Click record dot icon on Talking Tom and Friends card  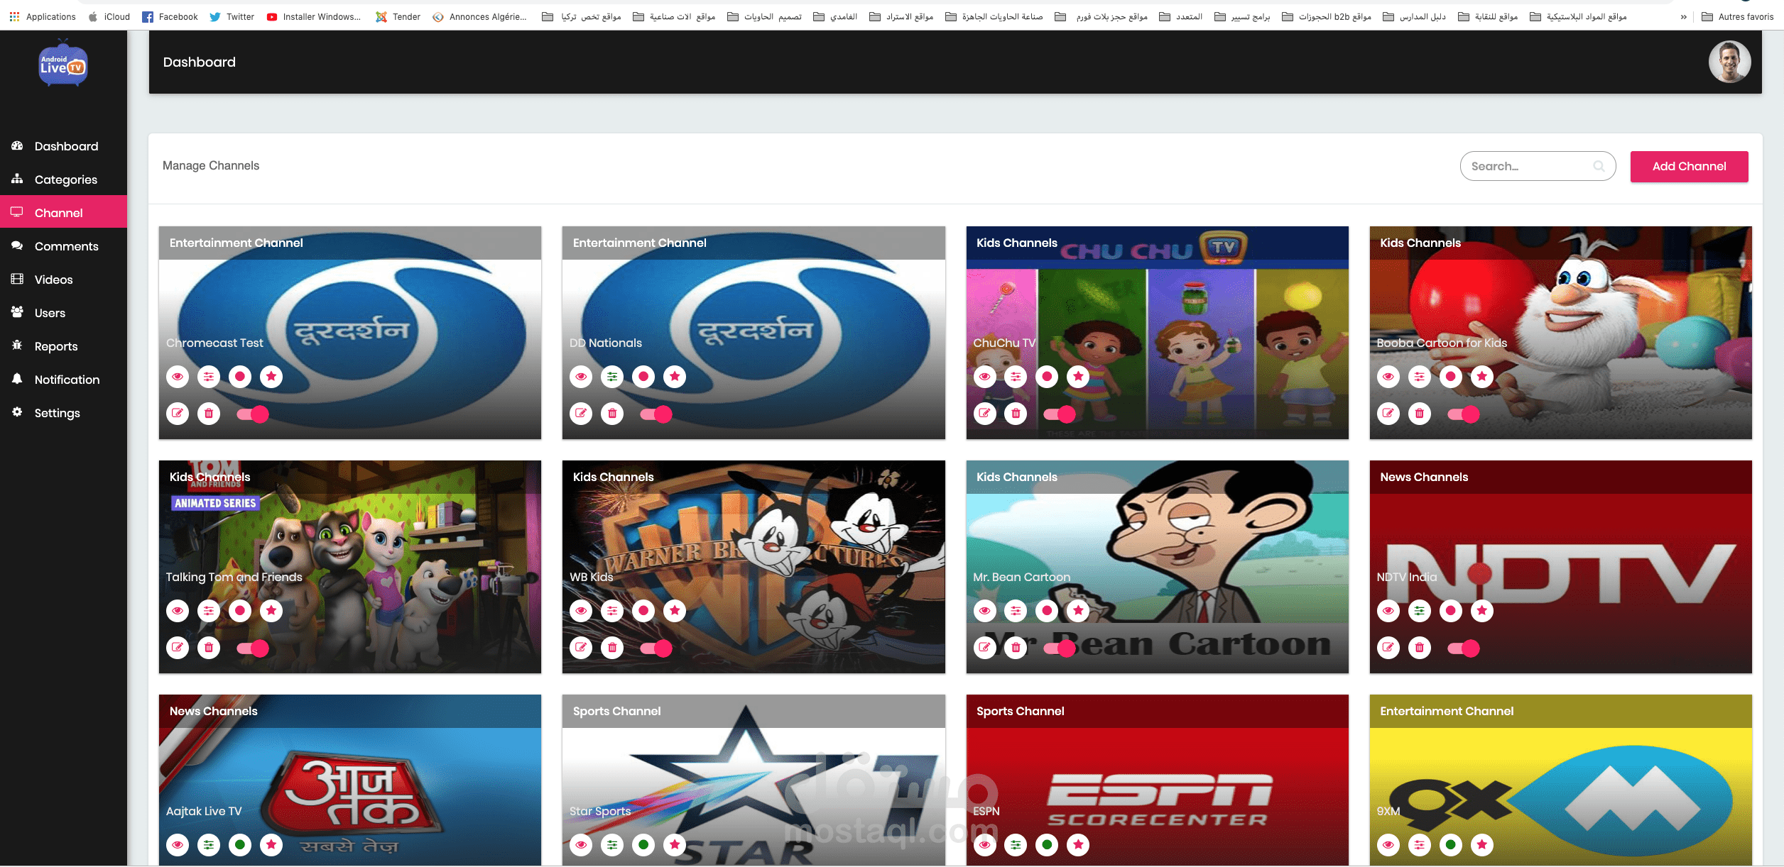[240, 611]
